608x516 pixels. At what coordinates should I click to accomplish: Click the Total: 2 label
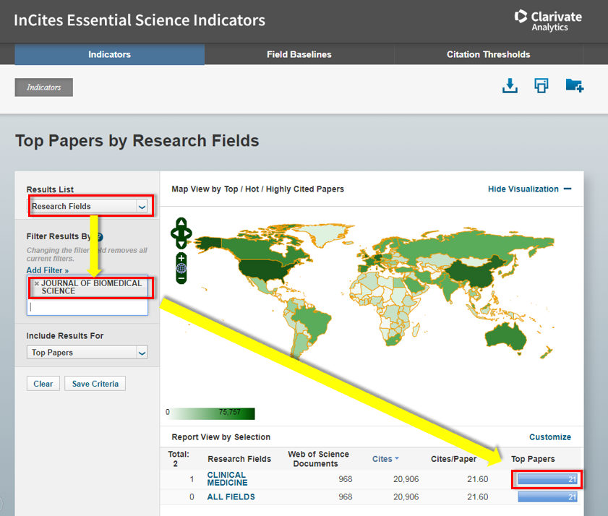[179, 459]
